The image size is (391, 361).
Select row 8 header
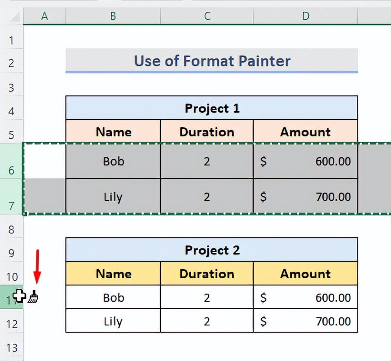(x=11, y=226)
